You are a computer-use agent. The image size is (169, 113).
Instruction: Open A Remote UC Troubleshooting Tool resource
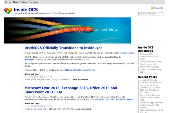click(x=149, y=56)
